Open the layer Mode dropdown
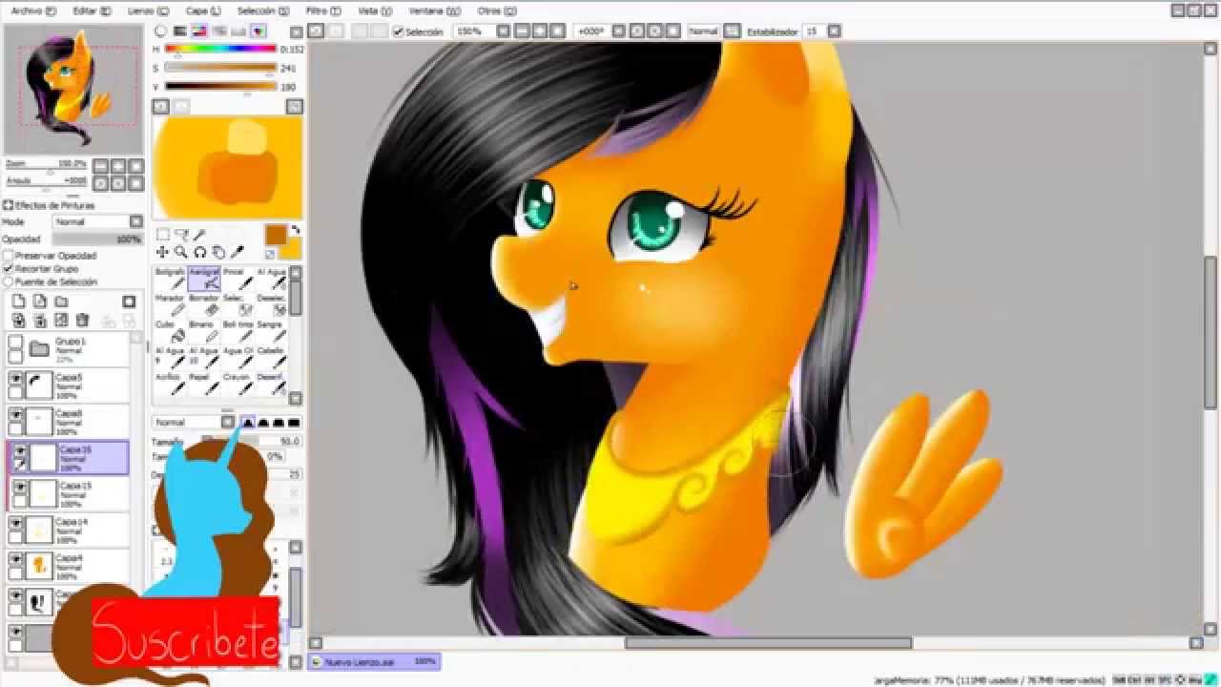 coord(97,221)
